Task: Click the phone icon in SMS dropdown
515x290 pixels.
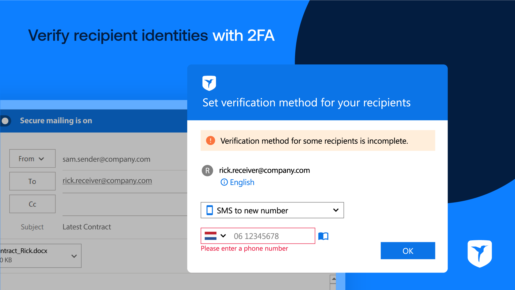Action: (x=209, y=210)
